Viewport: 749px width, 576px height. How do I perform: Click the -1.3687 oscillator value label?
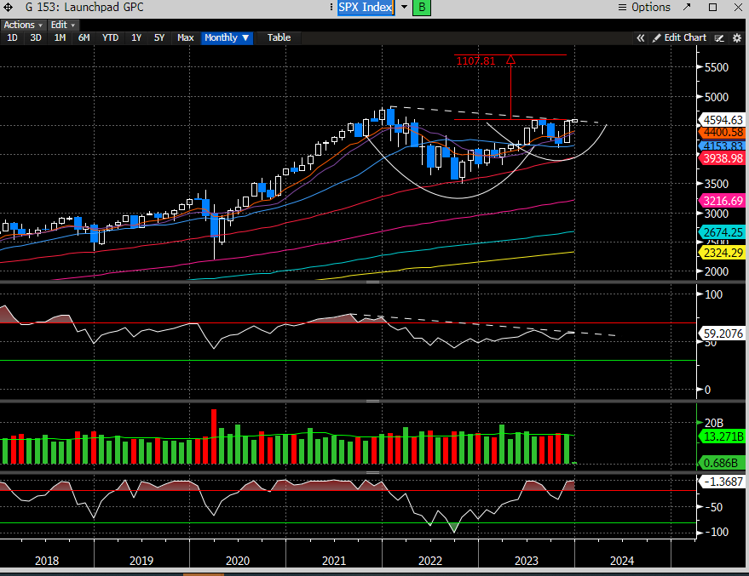click(723, 482)
